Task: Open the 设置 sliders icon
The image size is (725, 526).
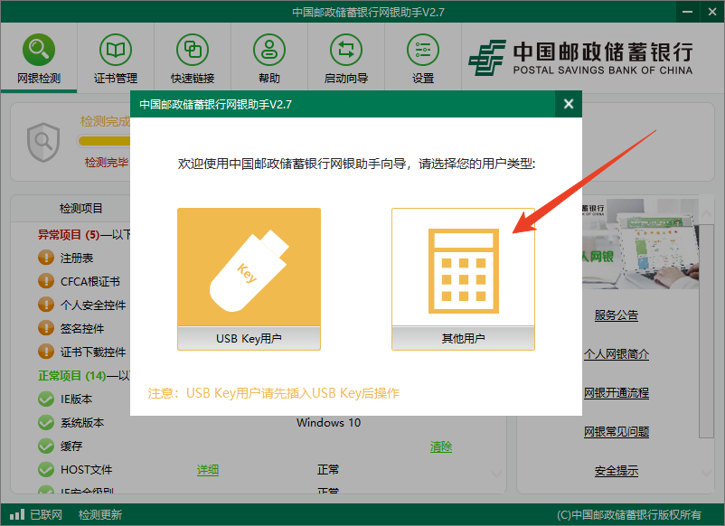Action: pos(422,50)
